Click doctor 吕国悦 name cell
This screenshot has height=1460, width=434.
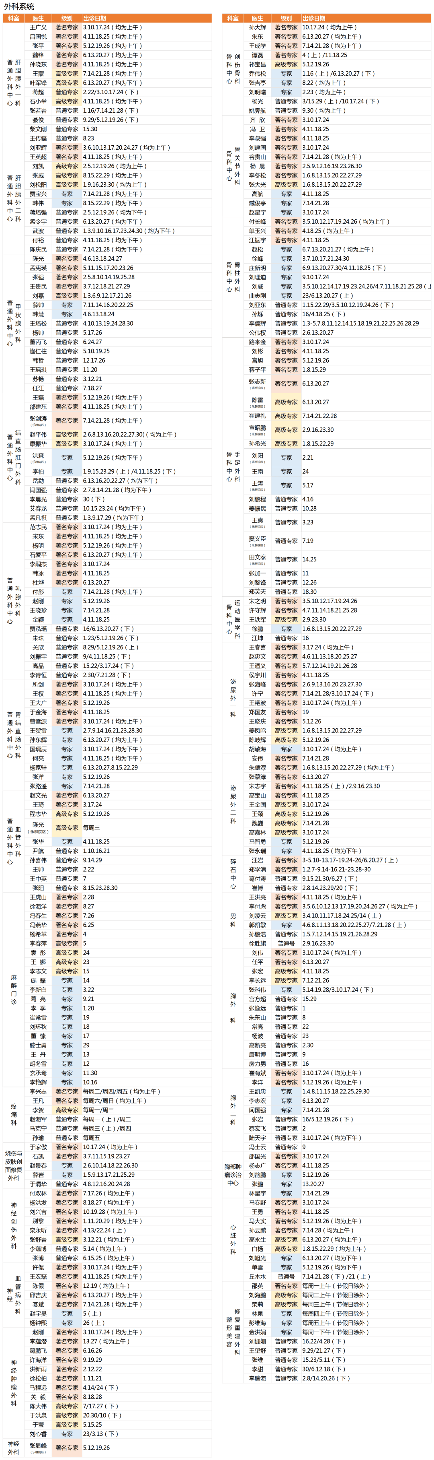click(38, 37)
